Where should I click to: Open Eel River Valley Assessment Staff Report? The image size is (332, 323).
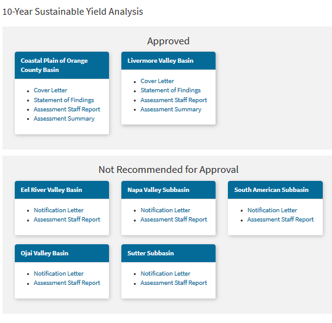(67, 220)
